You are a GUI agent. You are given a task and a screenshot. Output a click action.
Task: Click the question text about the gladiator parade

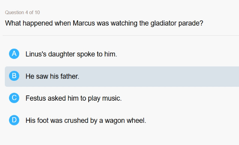(104, 23)
